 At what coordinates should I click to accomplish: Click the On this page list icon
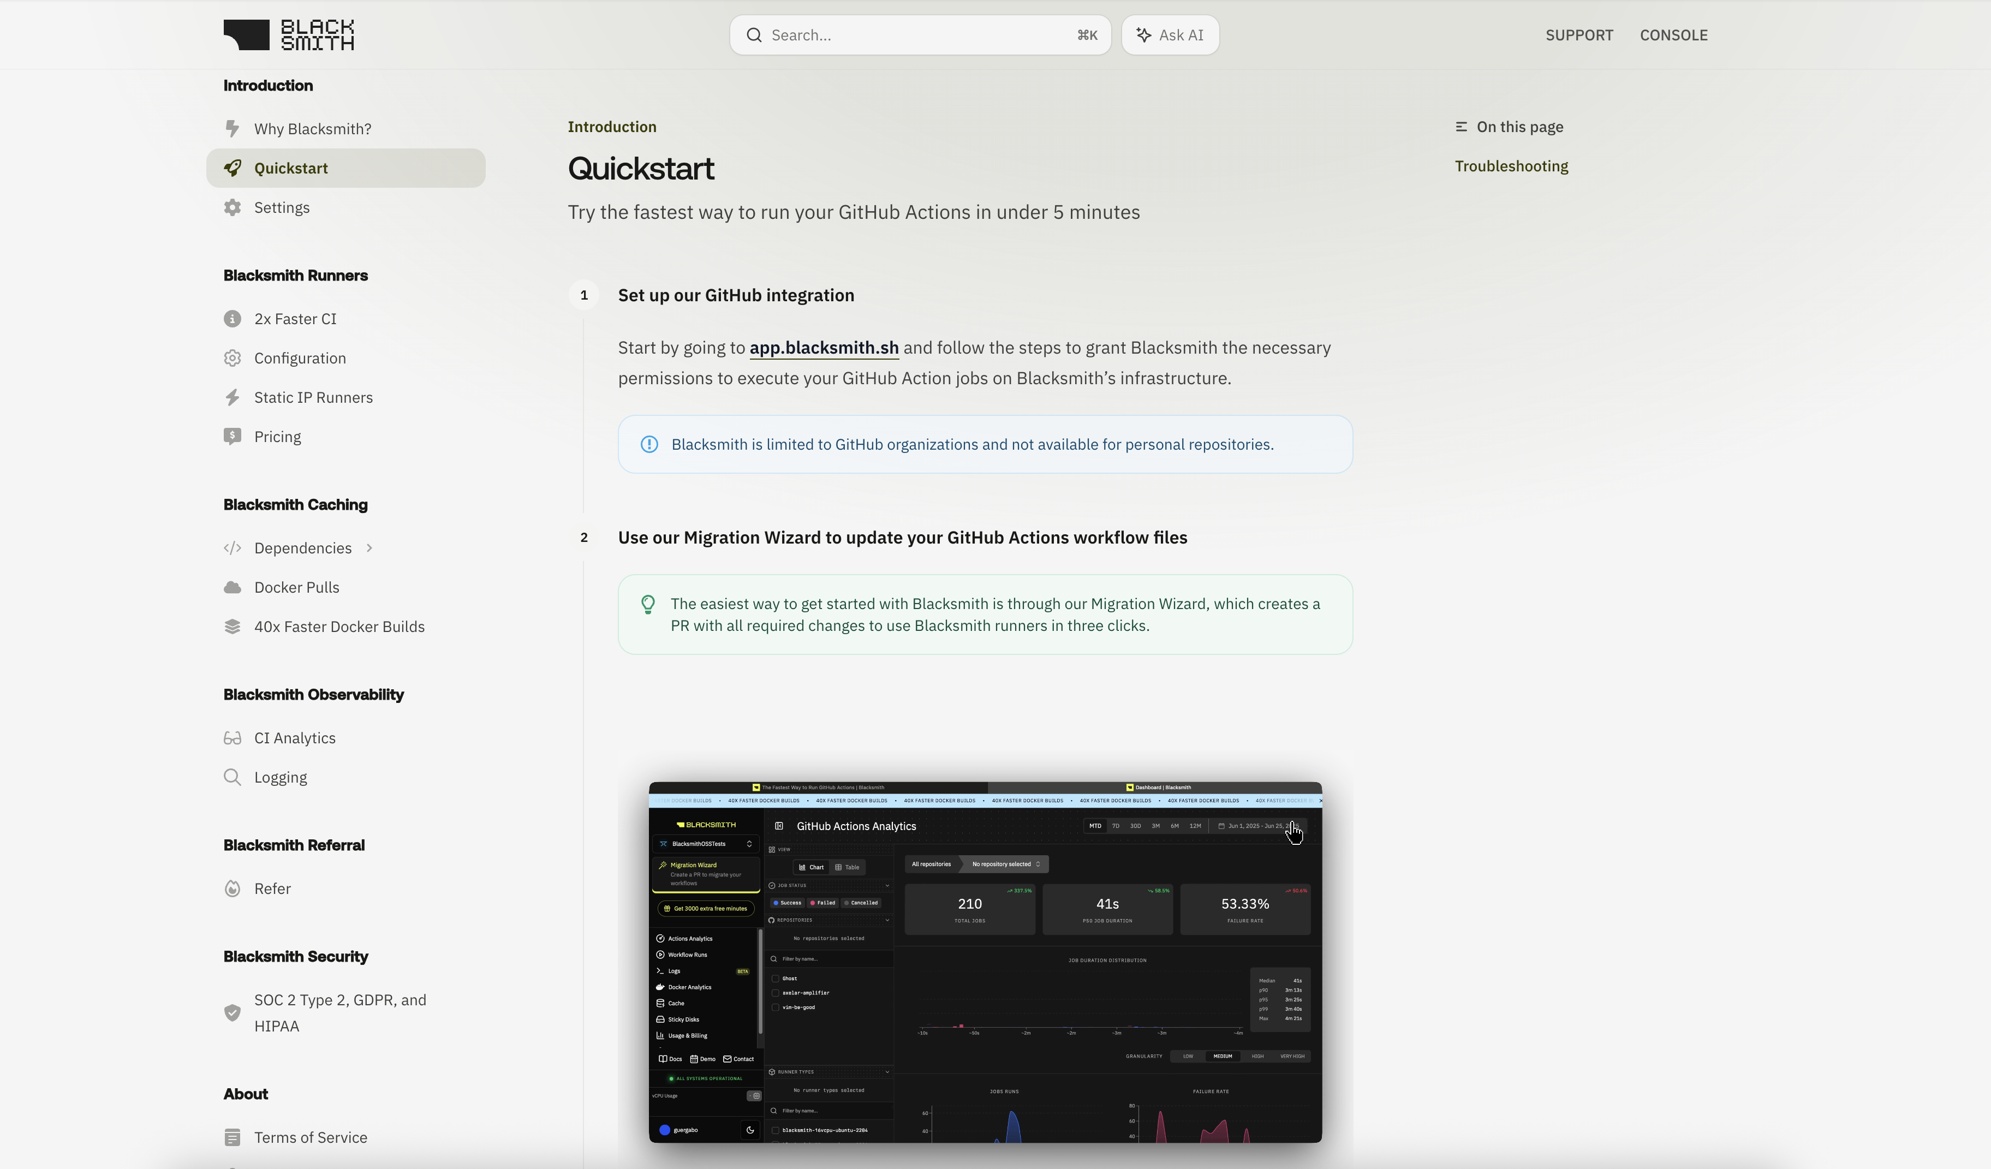(x=1462, y=127)
